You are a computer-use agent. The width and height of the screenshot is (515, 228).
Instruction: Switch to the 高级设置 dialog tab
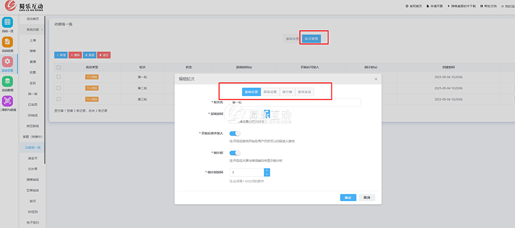[270, 92]
